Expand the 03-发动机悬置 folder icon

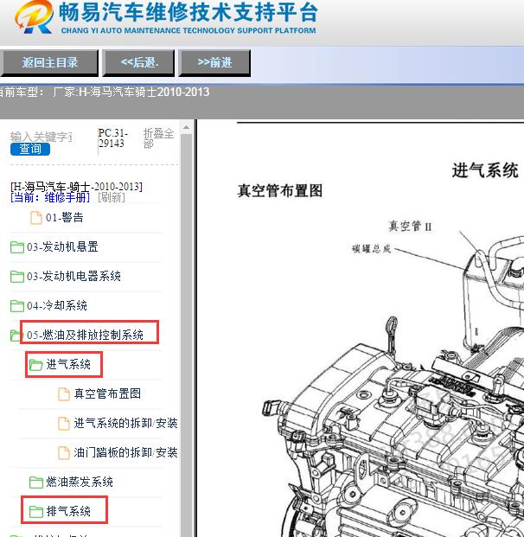16,247
